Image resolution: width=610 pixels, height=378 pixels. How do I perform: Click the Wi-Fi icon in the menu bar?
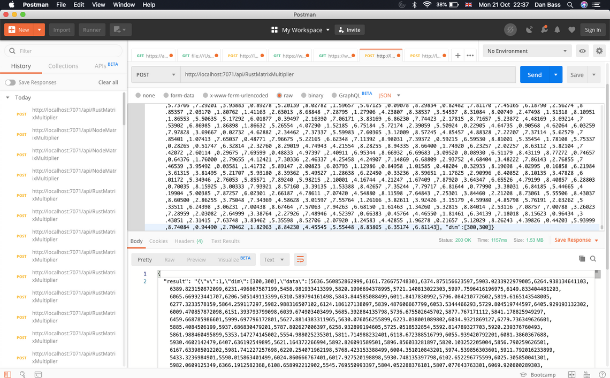click(x=427, y=5)
